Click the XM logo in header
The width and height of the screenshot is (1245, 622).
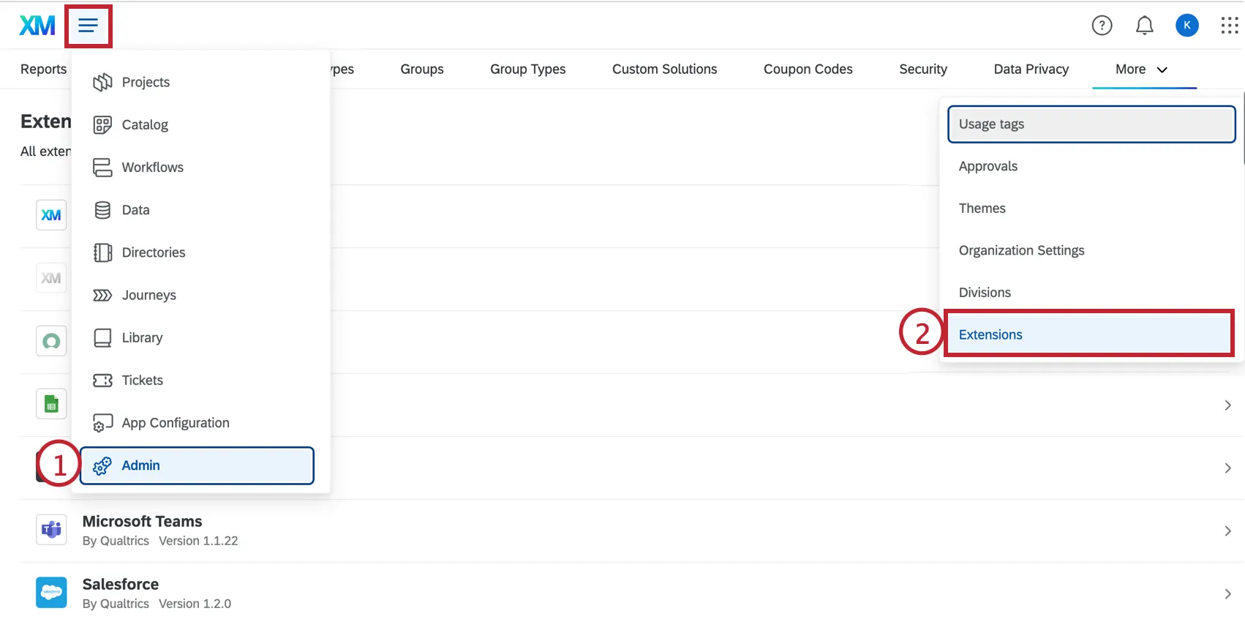coord(37,26)
